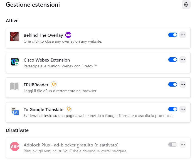Enable the Adblock Plus extension toggle
The height and width of the screenshot is (164, 195).
[173, 145]
